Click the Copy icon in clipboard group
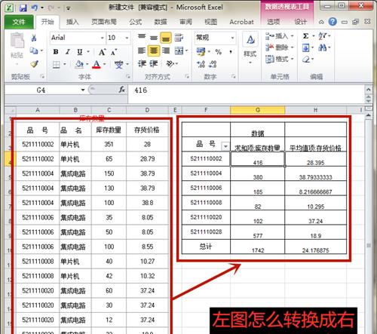This screenshot has height=334, width=377. (x=34, y=51)
